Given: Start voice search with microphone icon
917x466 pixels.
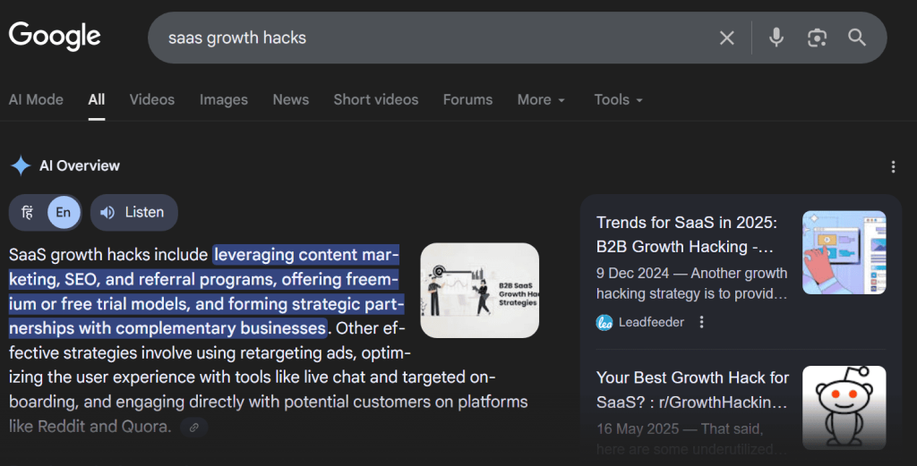Looking at the screenshot, I should coord(776,38).
